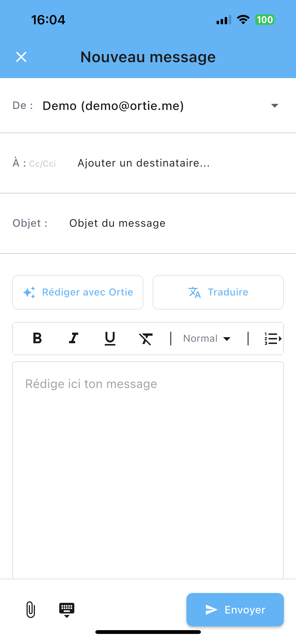The image size is (296, 640).
Task: Insert a numbered list
Action: 272,339
